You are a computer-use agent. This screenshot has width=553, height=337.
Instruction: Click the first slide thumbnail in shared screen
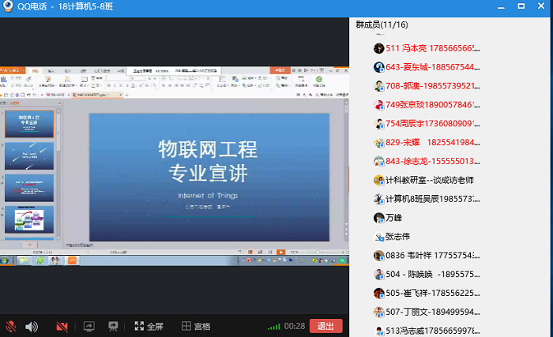(x=30, y=123)
